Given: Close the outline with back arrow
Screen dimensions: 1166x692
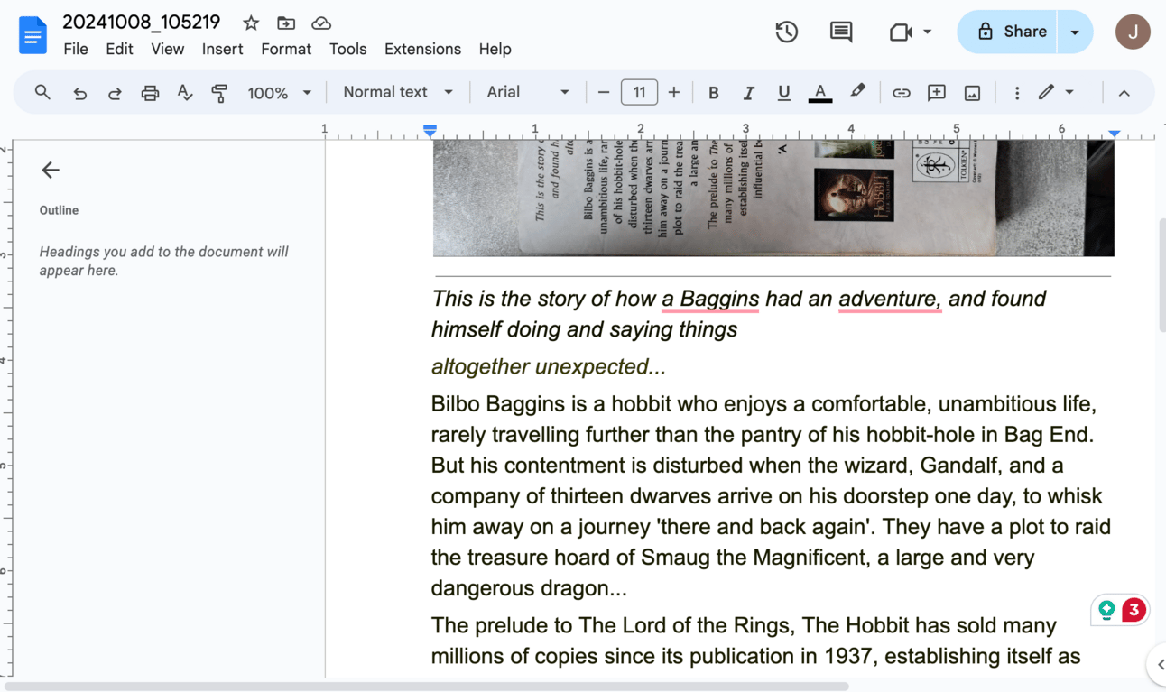Looking at the screenshot, I should pos(51,170).
